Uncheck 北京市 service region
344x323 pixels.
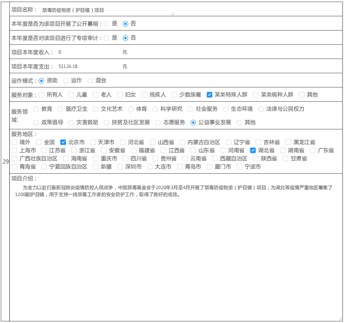point(63,142)
